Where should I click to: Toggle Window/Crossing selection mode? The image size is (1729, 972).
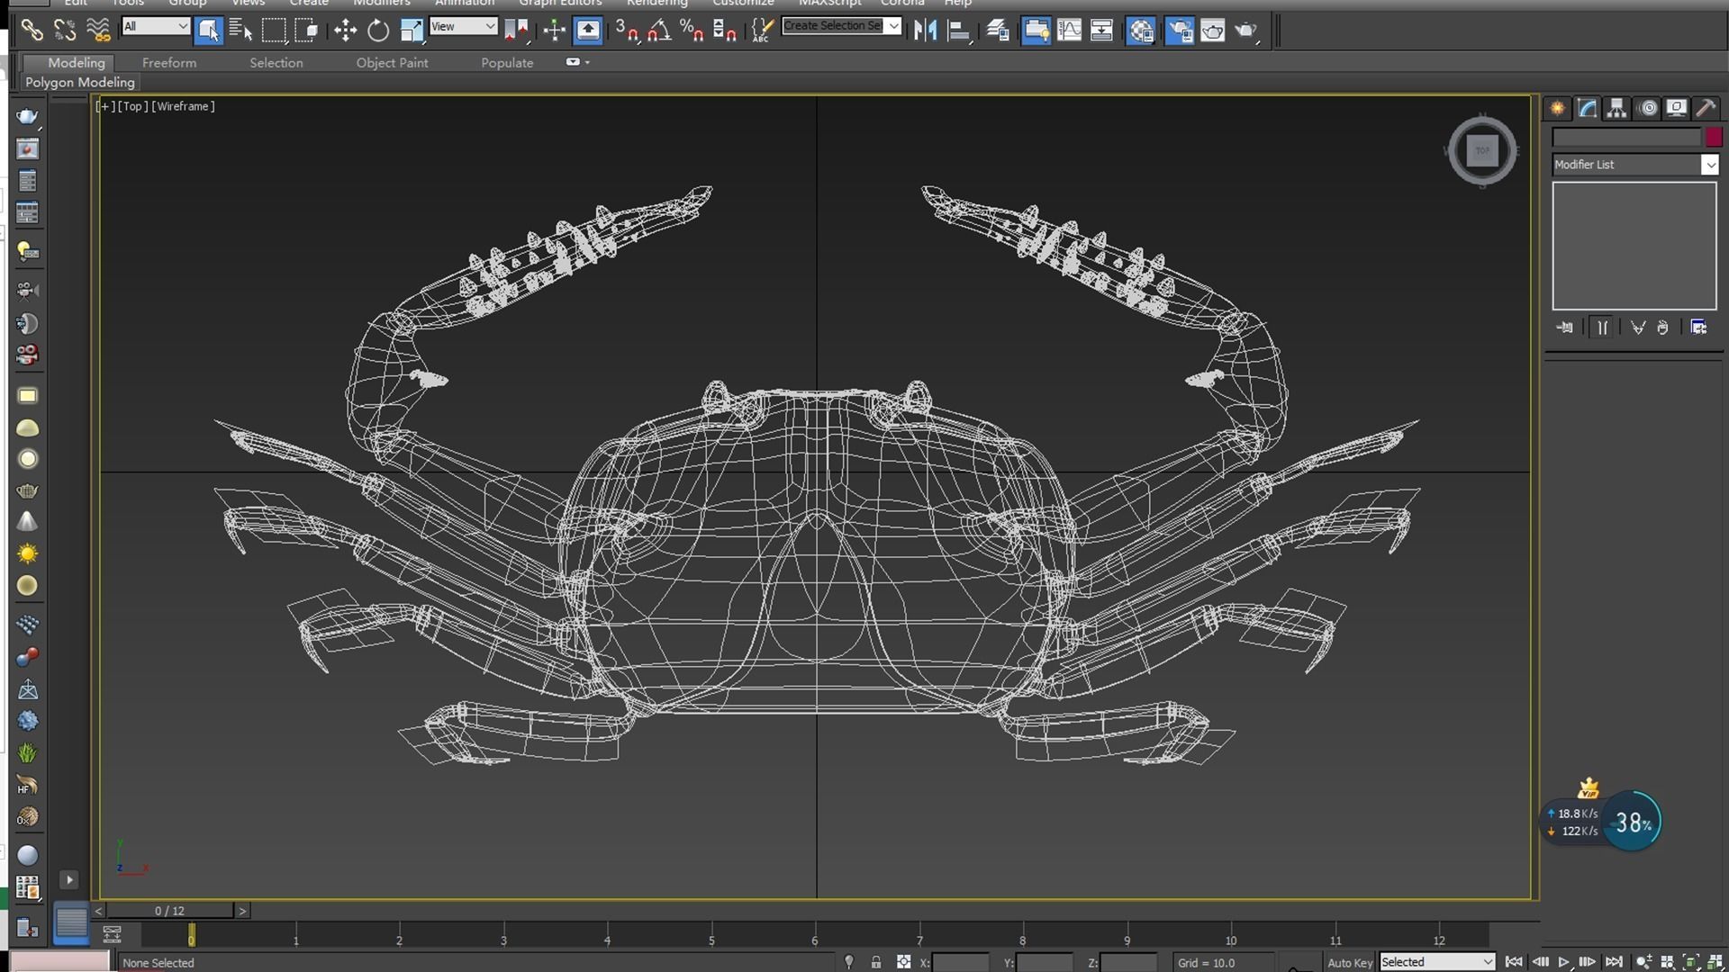[307, 31]
